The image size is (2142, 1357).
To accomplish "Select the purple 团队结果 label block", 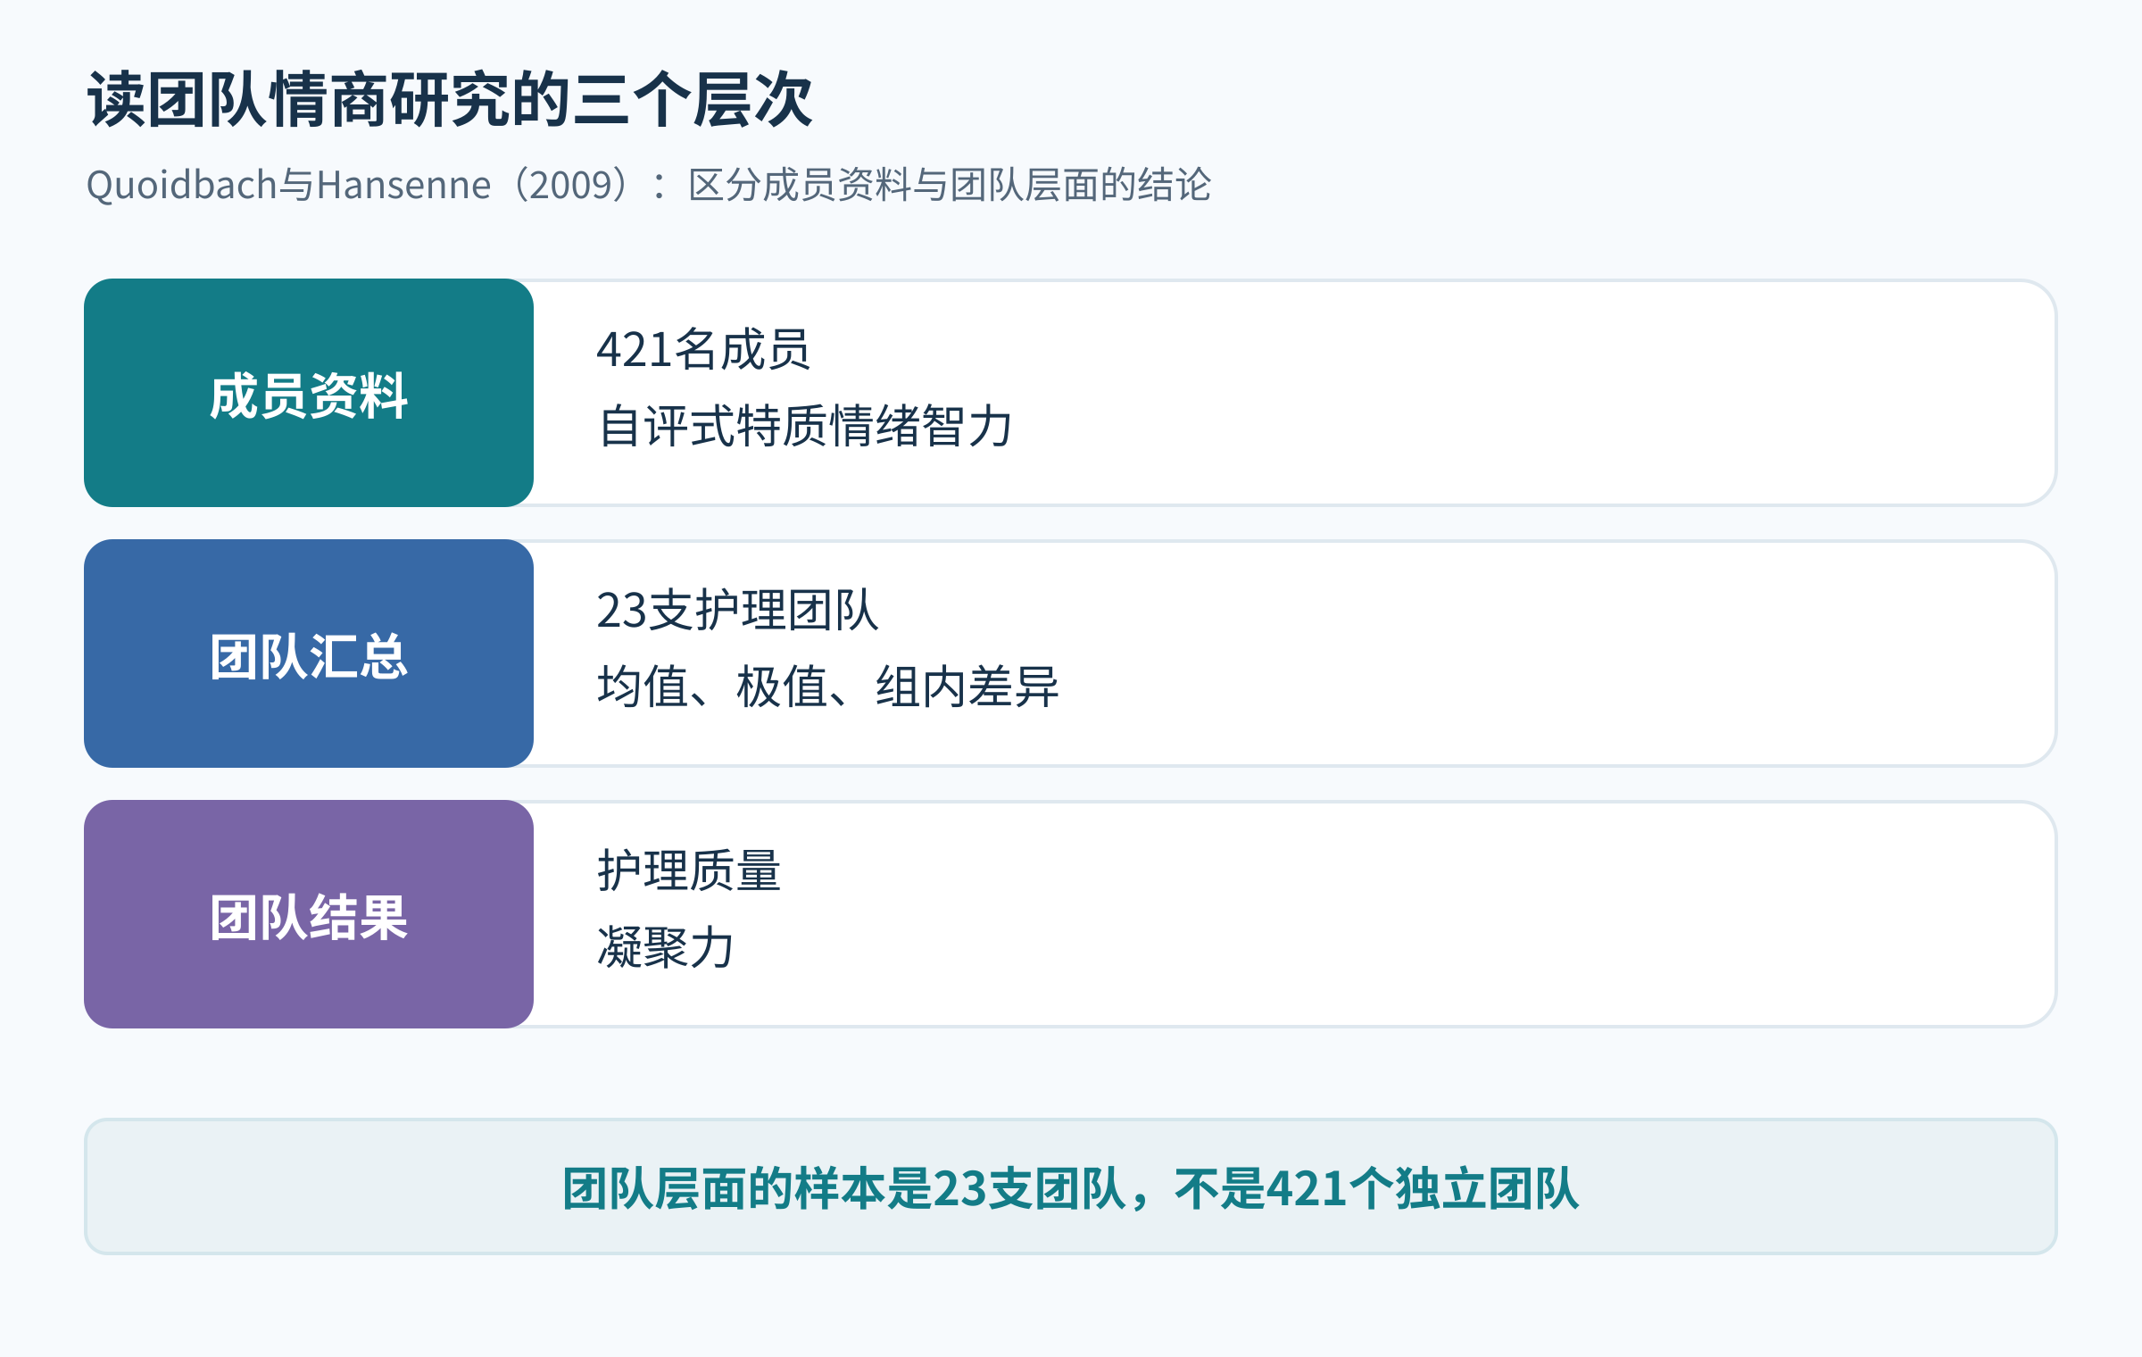I will (309, 914).
